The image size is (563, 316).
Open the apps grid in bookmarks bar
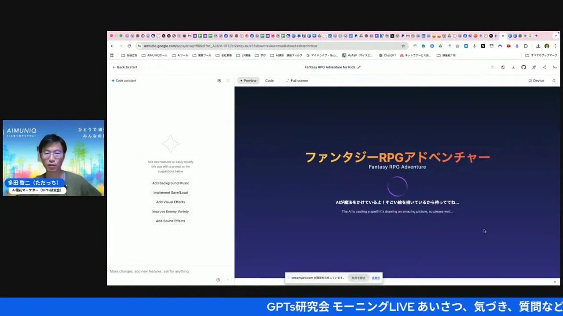pos(112,55)
